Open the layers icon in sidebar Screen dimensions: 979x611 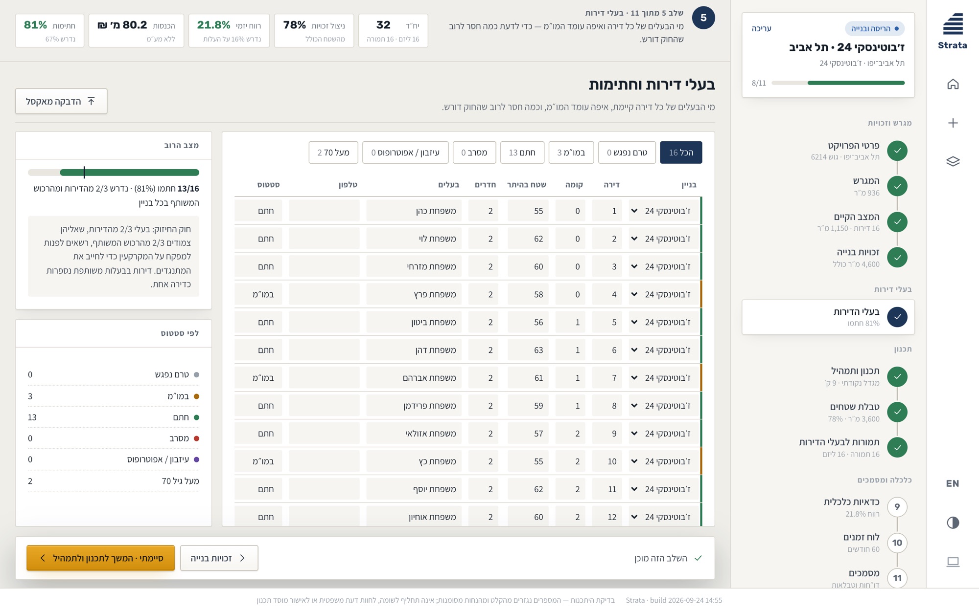953,161
